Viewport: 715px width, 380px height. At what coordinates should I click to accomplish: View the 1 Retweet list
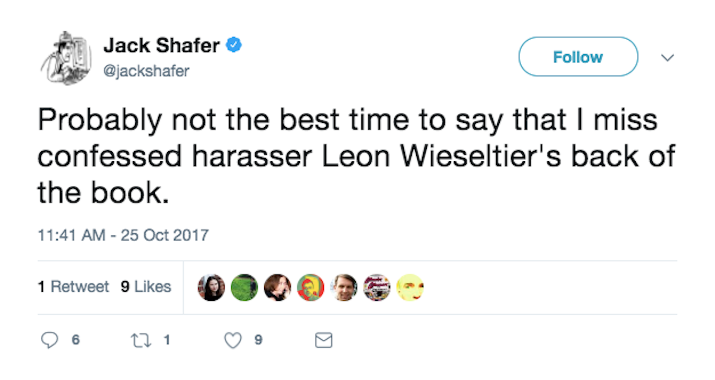click(x=73, y=287)
